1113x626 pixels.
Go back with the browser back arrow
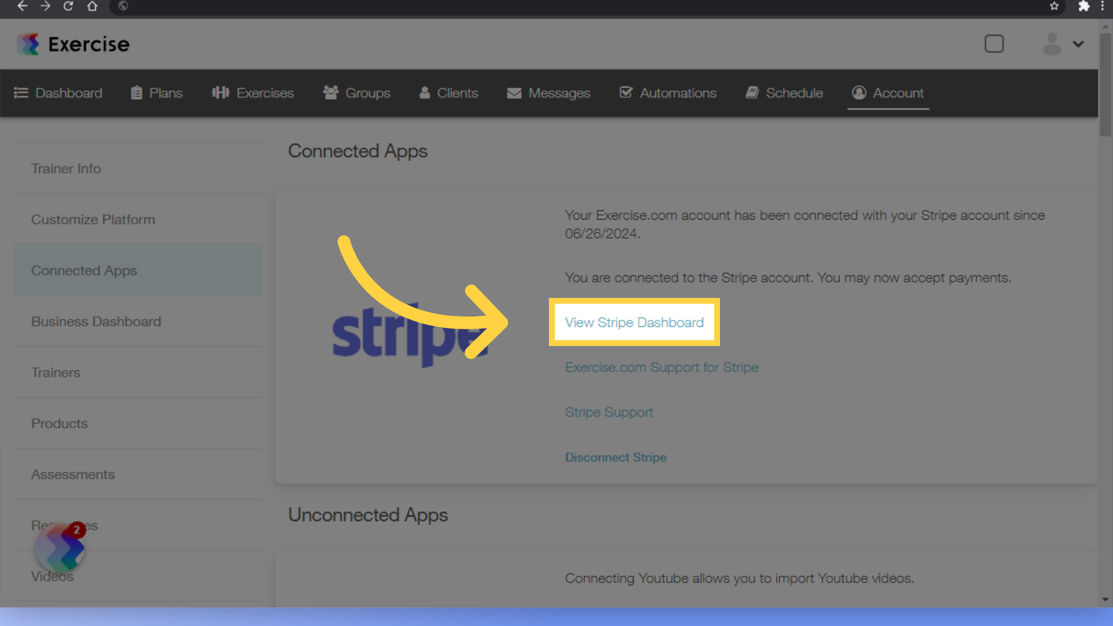point(22,6)
